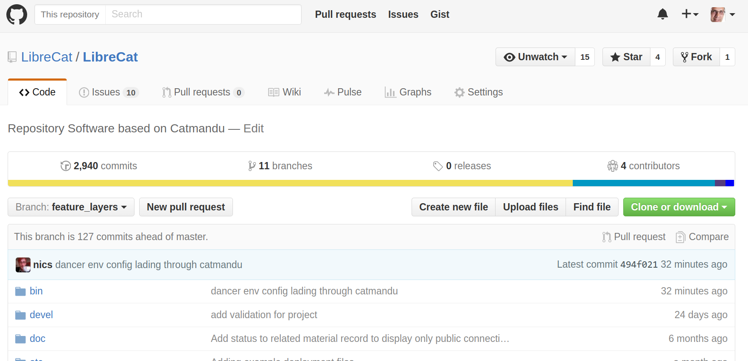Image resolution: width=748 pixels, height=361 pixels.
Task: Open the 4 contributors link
Action: pyautogui.click(x=644, y=166)
